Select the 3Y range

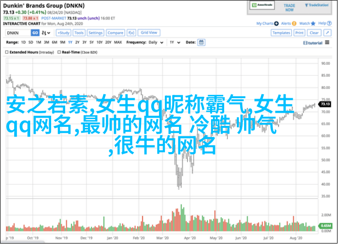pos(85,42)
